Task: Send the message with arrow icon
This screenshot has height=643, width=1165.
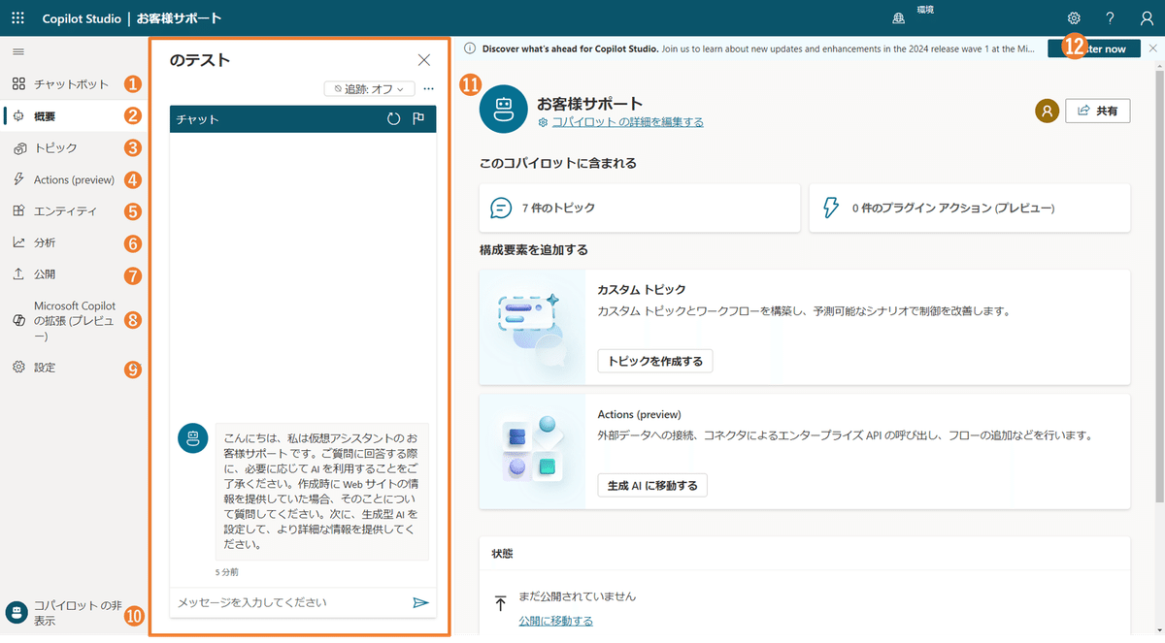Action: [420, 602]
